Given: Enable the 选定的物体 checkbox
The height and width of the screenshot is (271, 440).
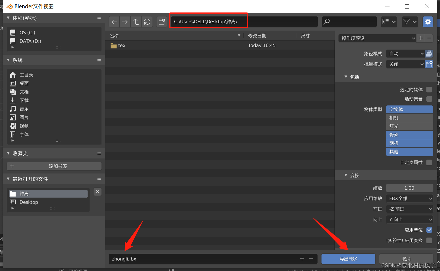Looking at the screenshot, I should click(x=429, y=90).
